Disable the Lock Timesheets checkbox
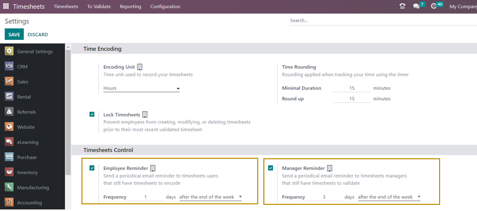The height and width of the screenshot is (211, 477). (x=92, y=114)
